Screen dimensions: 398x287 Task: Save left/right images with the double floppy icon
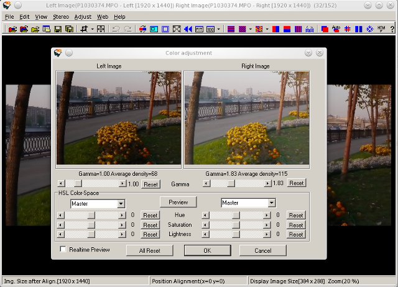pos(69,29)
